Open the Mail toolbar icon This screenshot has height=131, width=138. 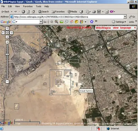click(x=87, y=11)
